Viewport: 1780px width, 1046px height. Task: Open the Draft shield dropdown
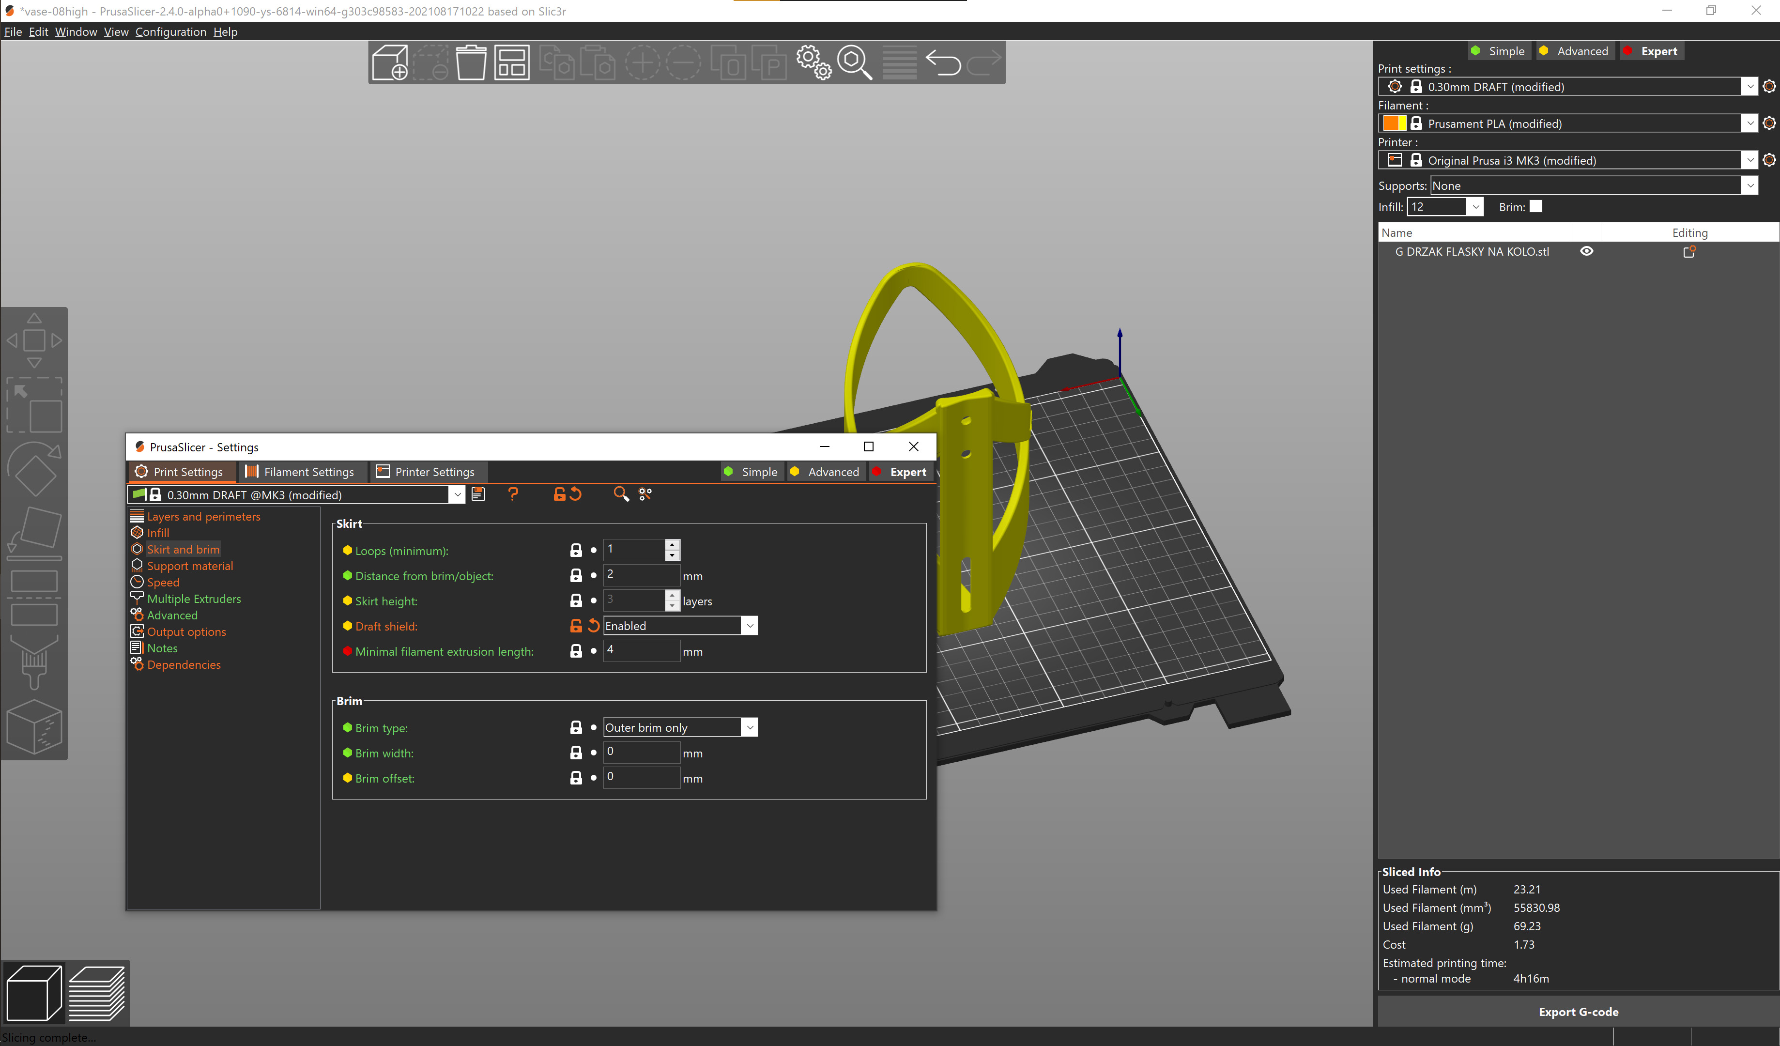click(x=750, y=626)
